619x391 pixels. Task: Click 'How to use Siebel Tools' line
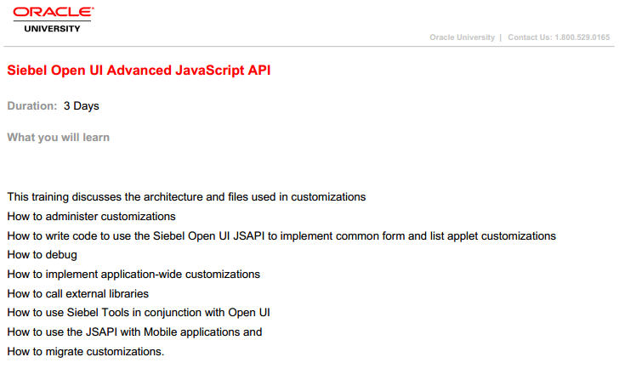(x=139, y=313)
